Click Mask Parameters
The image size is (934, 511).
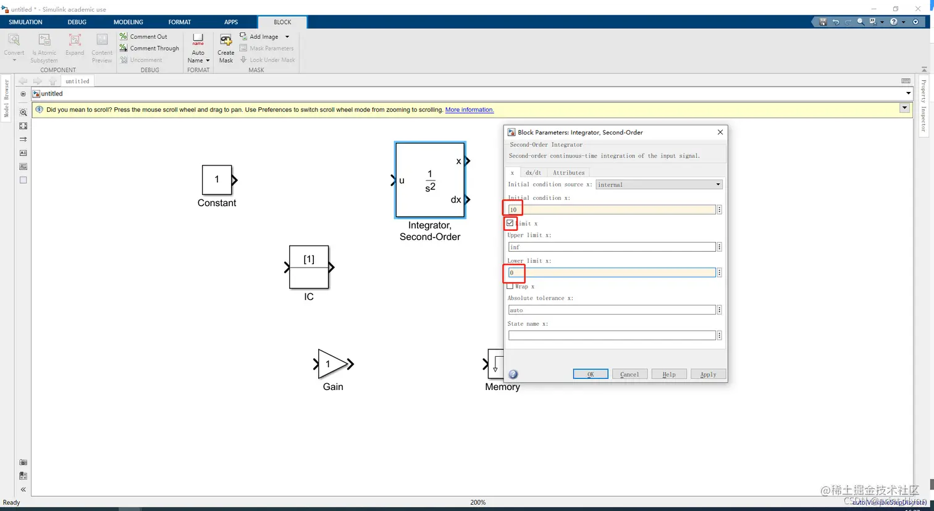pyautogui.click(x=266, y=48)
